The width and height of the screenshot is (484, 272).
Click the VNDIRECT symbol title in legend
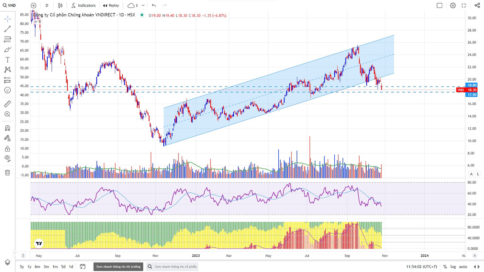(84, 15)
